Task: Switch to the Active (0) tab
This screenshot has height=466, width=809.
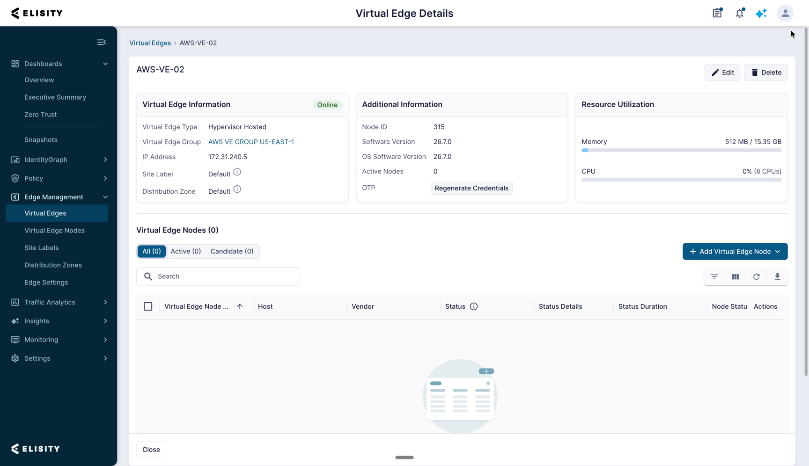Action: [186, 251]
